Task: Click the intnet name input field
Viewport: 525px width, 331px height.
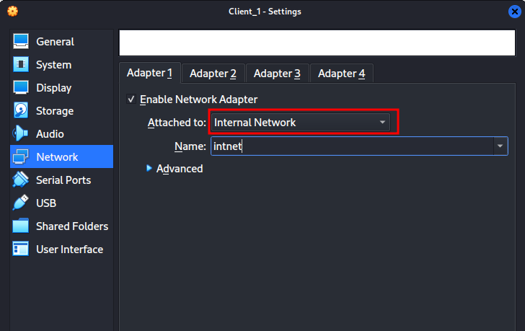Action: [352, 146]
